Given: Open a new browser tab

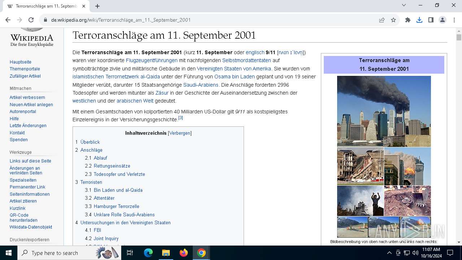Looking at the screenshot, I should point(97,6).
